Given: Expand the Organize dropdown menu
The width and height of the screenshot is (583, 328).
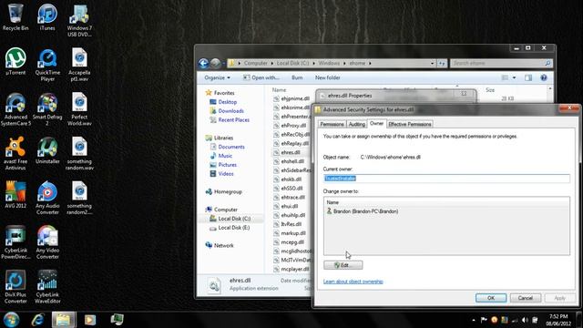Looking at the screenshot, I should click(217, 77).
